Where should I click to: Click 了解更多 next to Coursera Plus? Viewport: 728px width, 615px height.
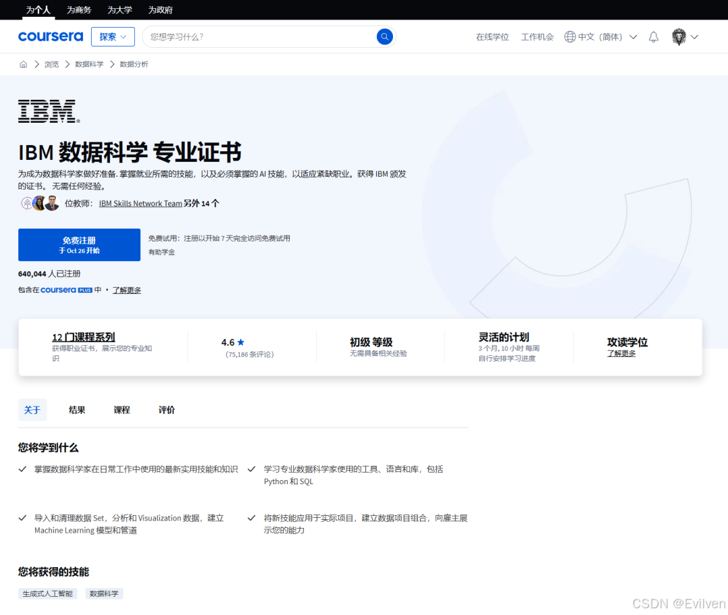[x=127, y=290]
